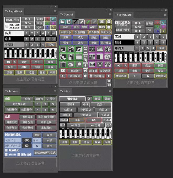
Task: Click the Curves adjustment icon in TK Control
Action: [x=92, y=49]
